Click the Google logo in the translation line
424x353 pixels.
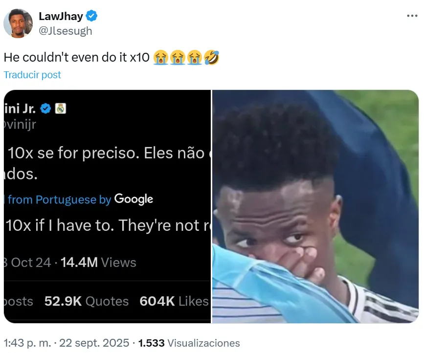coord(134,199)
